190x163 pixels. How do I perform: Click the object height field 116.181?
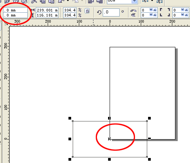[x=47, y=15]
